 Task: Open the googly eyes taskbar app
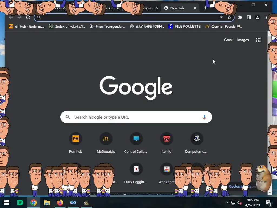point(73,203)
